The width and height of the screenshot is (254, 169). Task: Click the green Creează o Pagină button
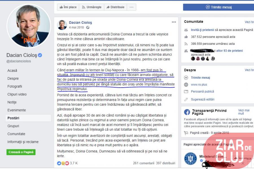coord(21,152)
